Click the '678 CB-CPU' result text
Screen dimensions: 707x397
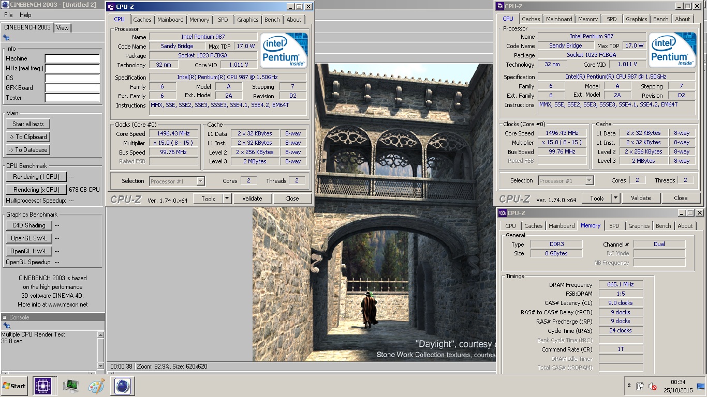click(x=84, y=190)
